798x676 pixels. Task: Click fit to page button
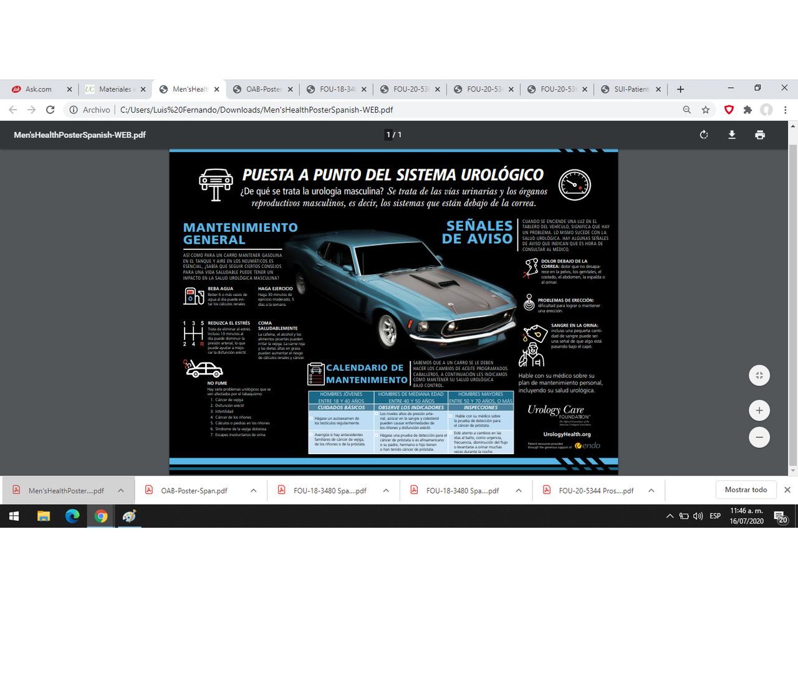click(x=759, y=375)
